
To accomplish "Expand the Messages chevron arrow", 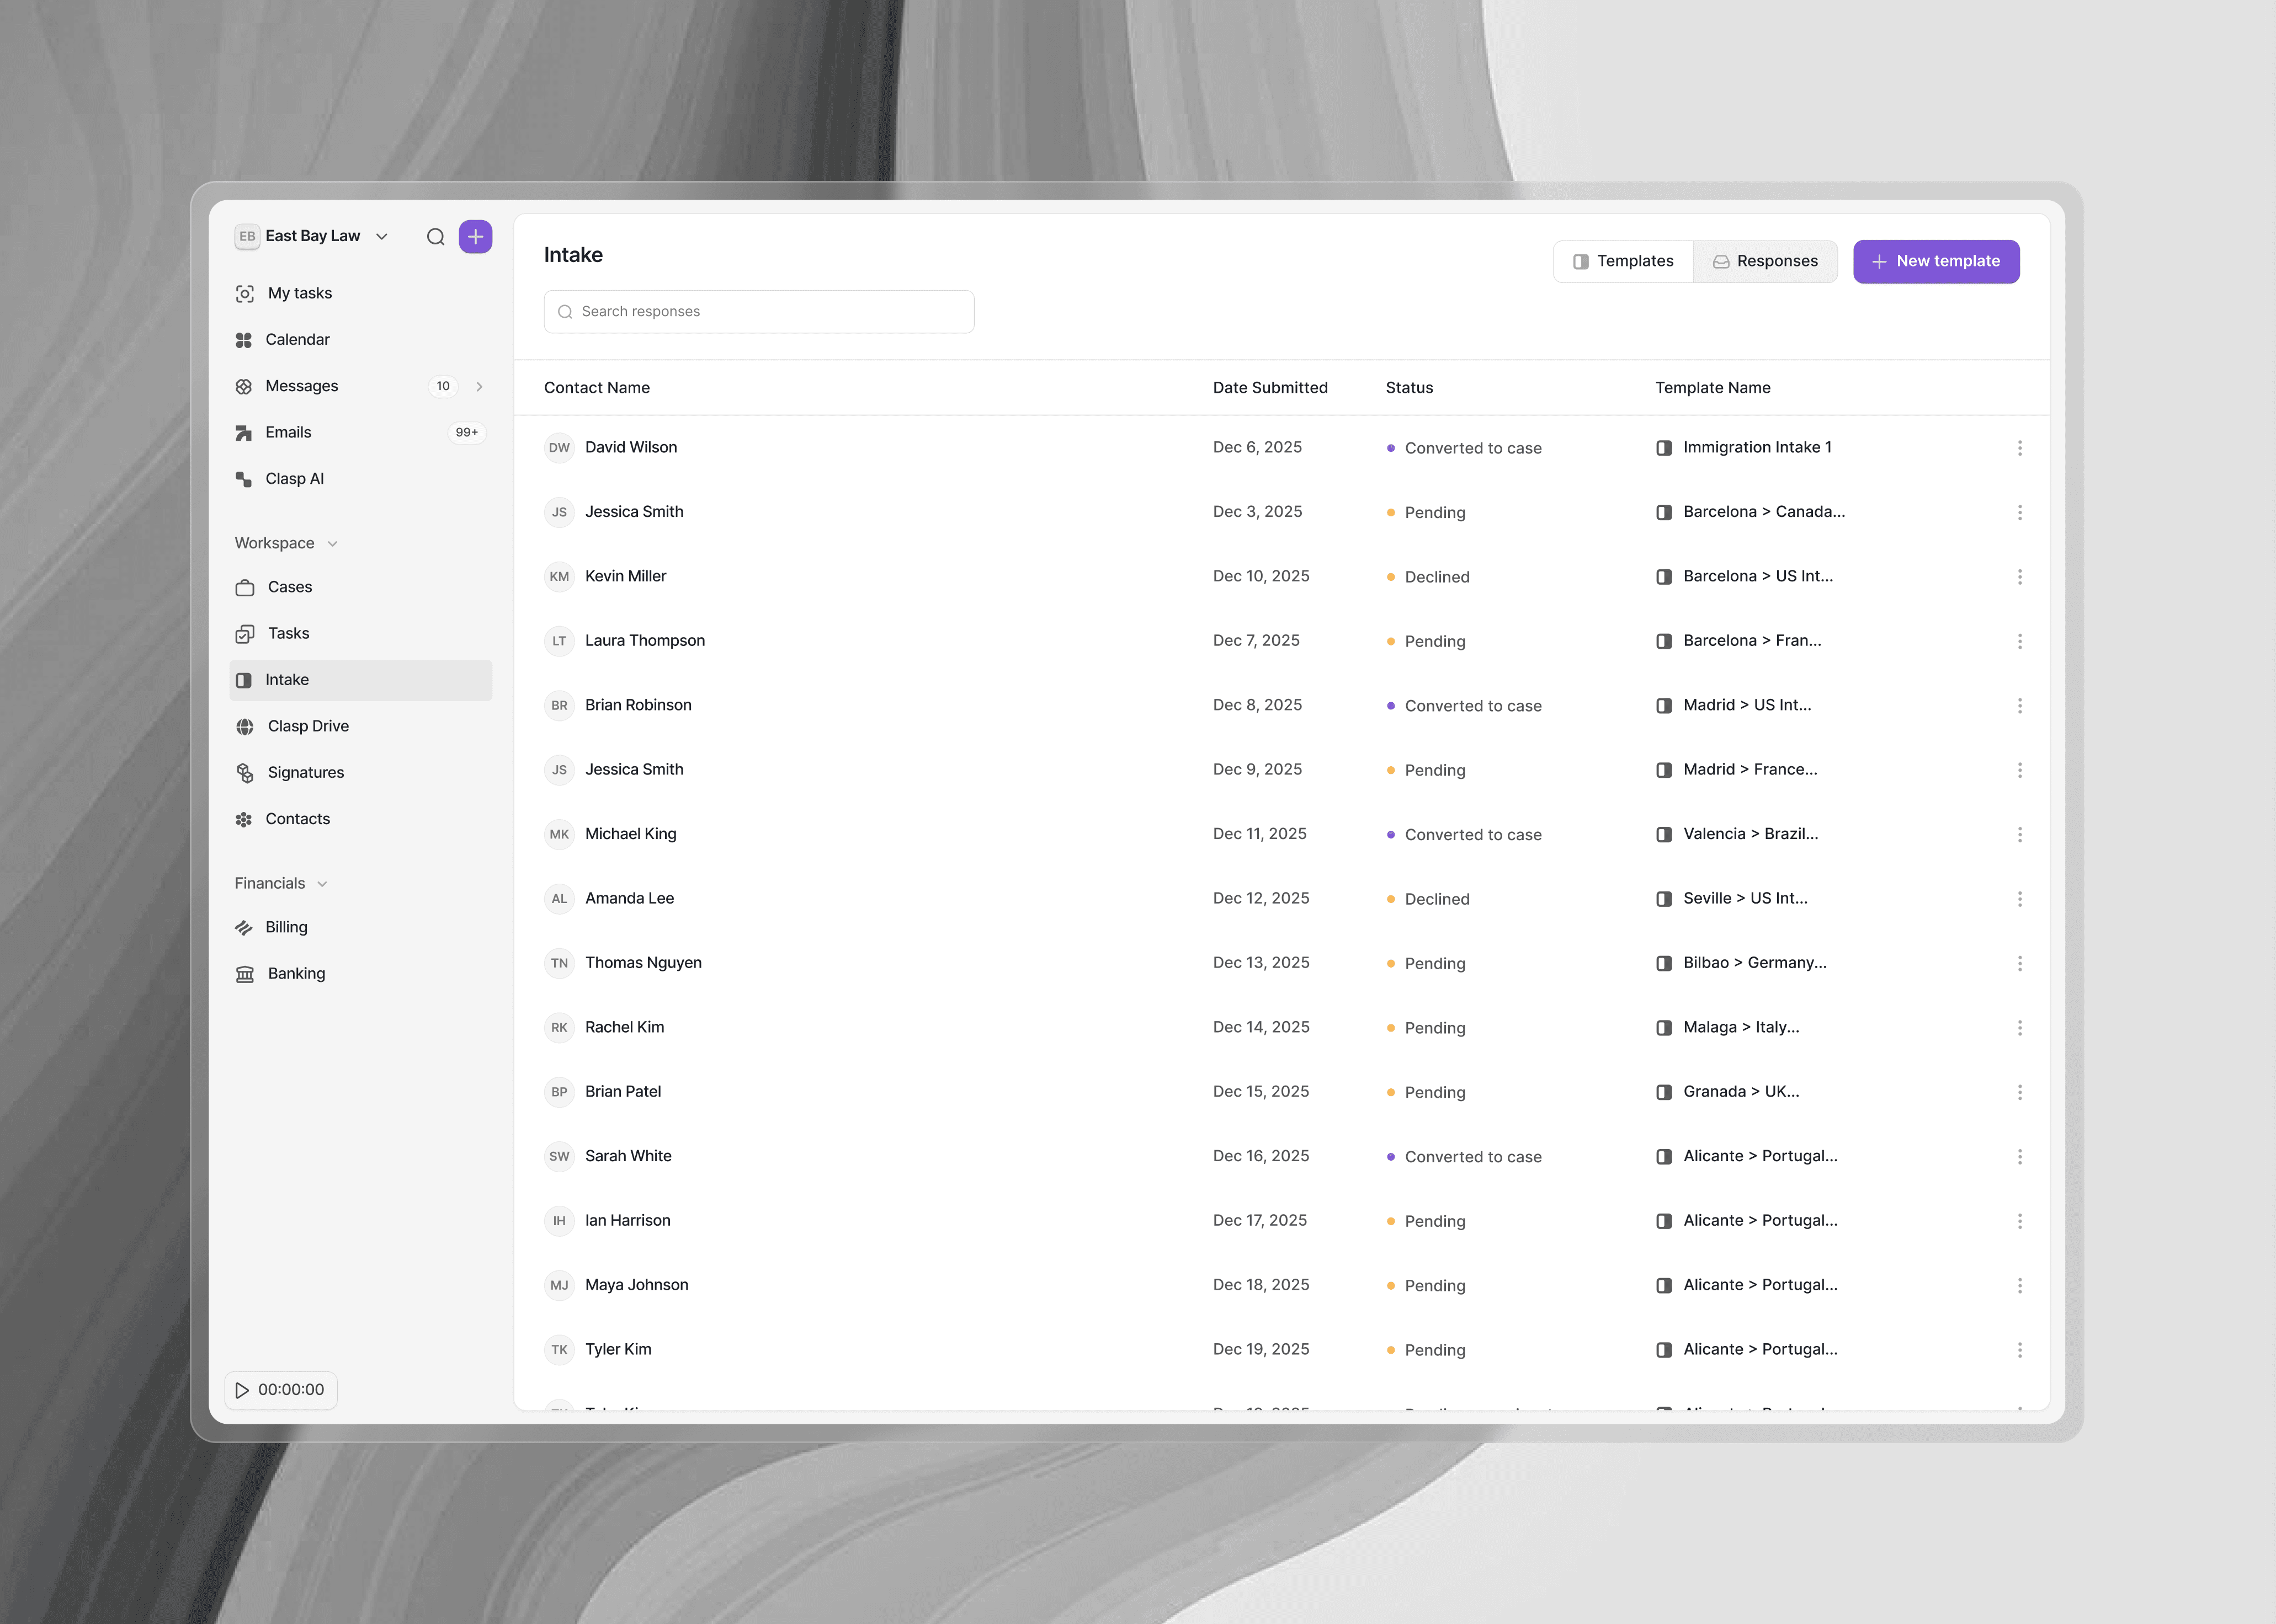I will pos(479,387).
